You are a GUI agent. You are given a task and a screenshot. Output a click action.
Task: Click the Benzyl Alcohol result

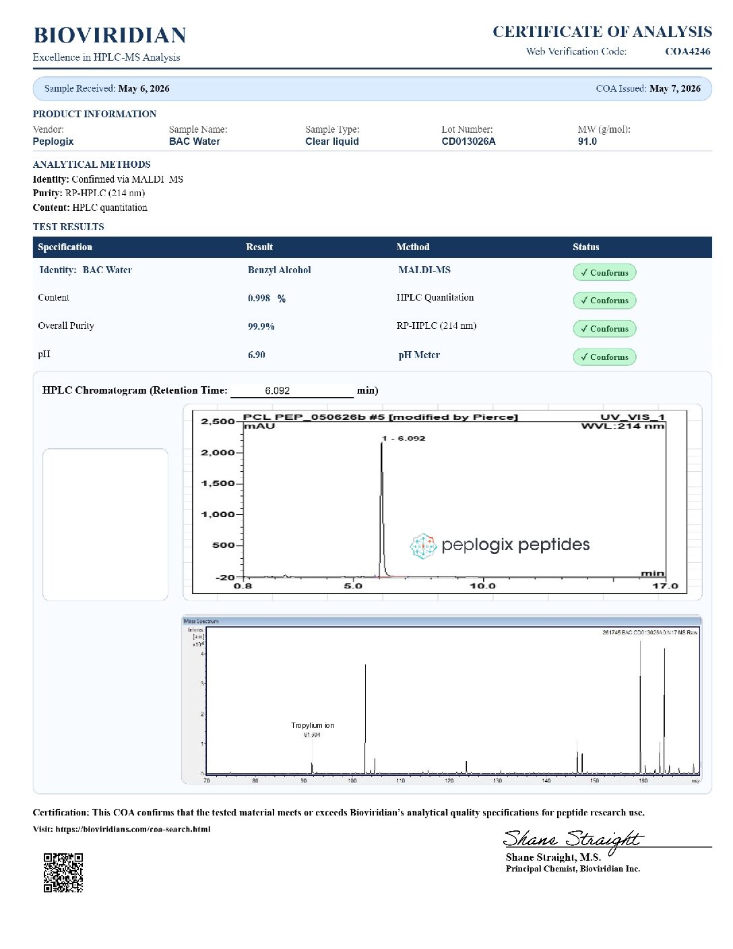(x=280, y=270)
